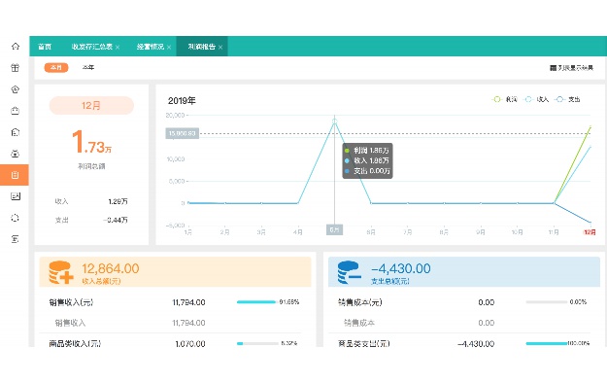Open the dashed circle sidebar icon
Viewport: 607px width, 383px height.
16,218
